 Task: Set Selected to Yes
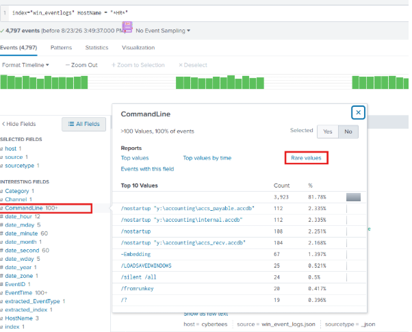point(327,131)
